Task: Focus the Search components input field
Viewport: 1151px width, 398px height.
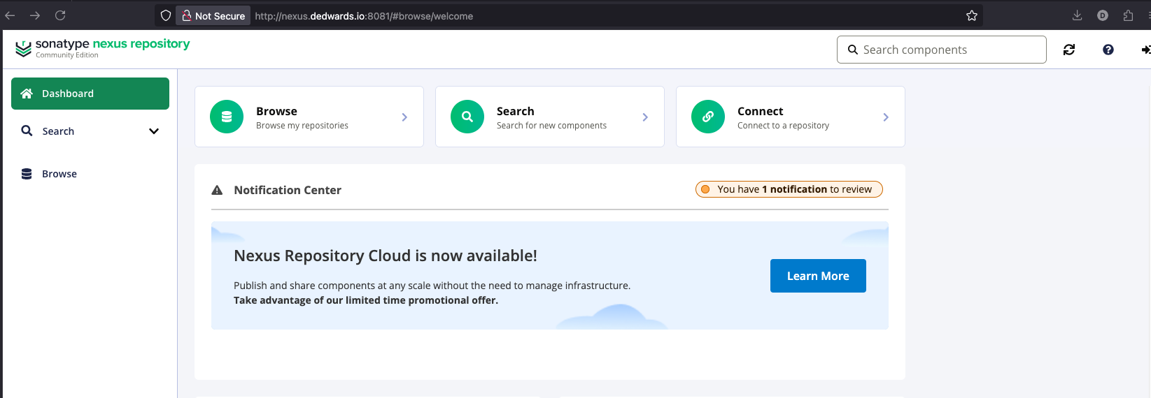Action: (942, 50)
